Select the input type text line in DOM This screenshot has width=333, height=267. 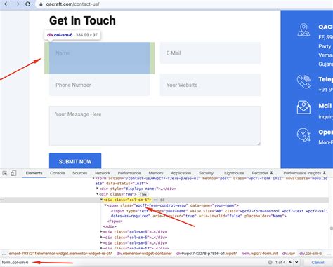tap(219, 213)
